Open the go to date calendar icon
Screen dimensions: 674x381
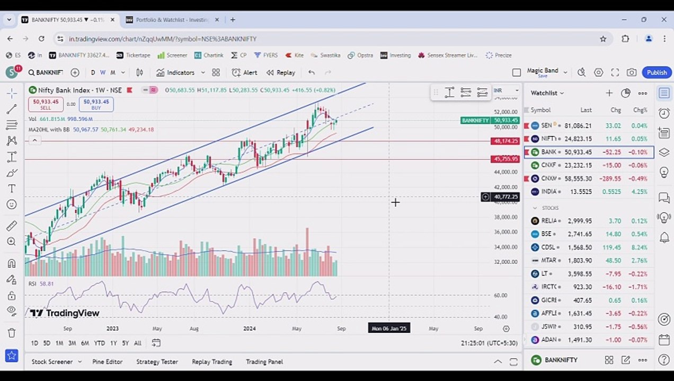(156, 343)
